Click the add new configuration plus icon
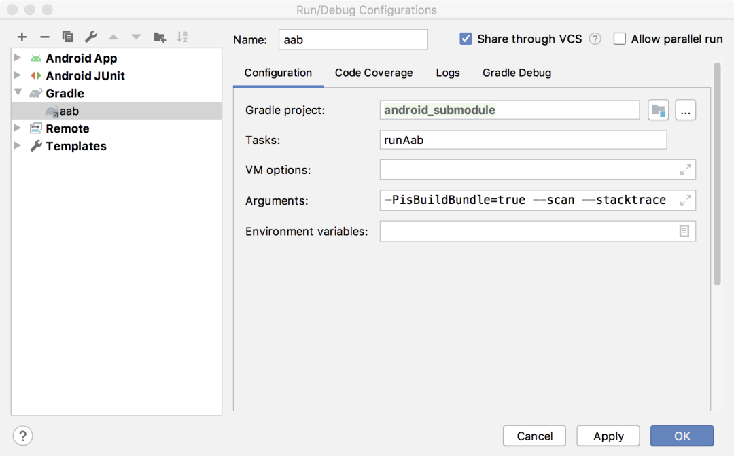Viewport: 734px width, 456px height. point(22,37)
